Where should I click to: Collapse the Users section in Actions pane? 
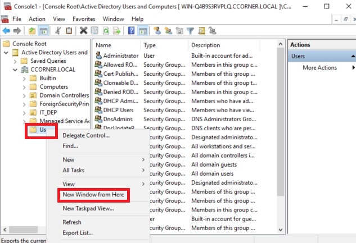click(x=353, y=56)
